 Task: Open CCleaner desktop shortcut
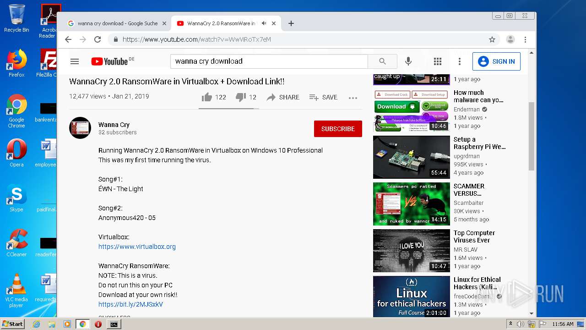point(16,243)
